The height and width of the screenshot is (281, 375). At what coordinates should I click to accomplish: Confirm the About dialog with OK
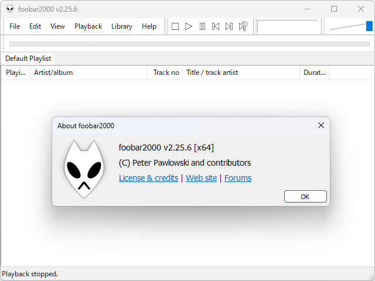coord(305,197)
